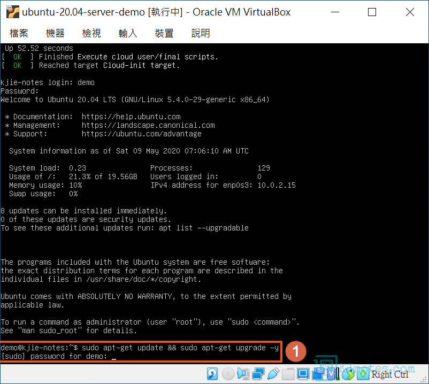Click '0 of these updates are security updates'
Viewport: 429px width, 384px height.
coord(86,219)
